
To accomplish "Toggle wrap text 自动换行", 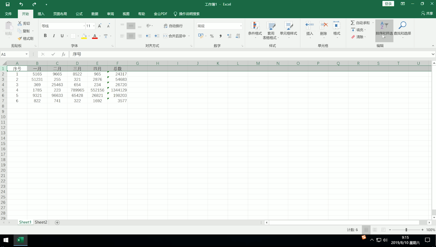I will tap(173, 26).
